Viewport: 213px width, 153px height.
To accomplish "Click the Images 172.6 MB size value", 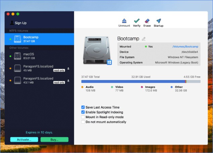I will click(151, 90).
